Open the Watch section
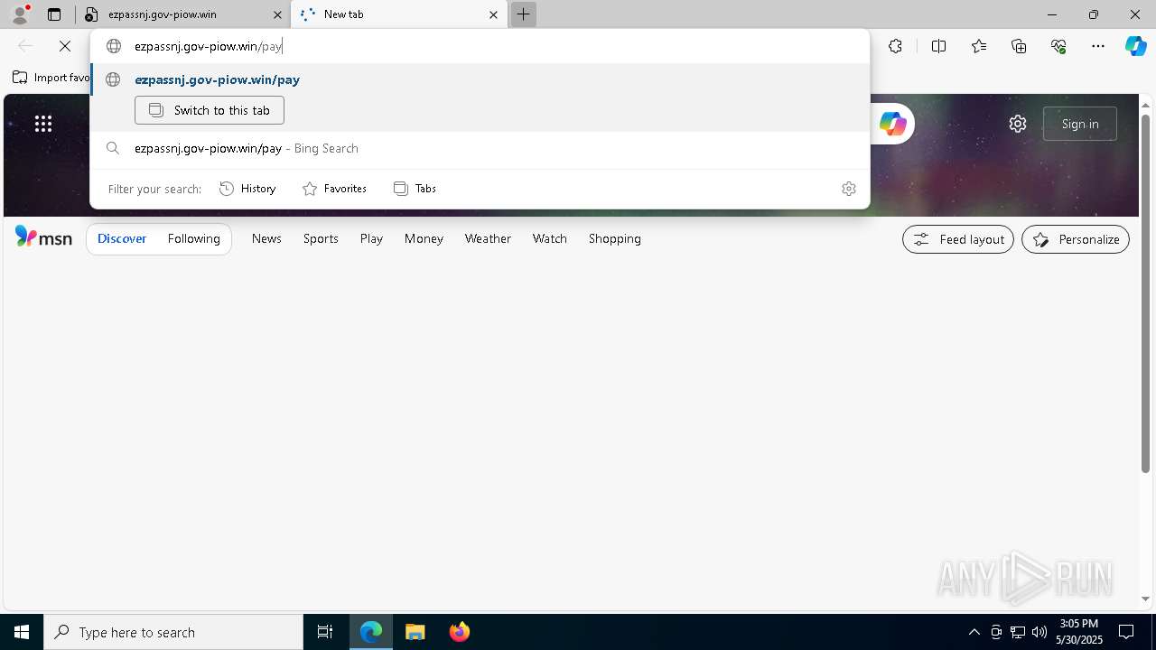 [x=550, y=238]
